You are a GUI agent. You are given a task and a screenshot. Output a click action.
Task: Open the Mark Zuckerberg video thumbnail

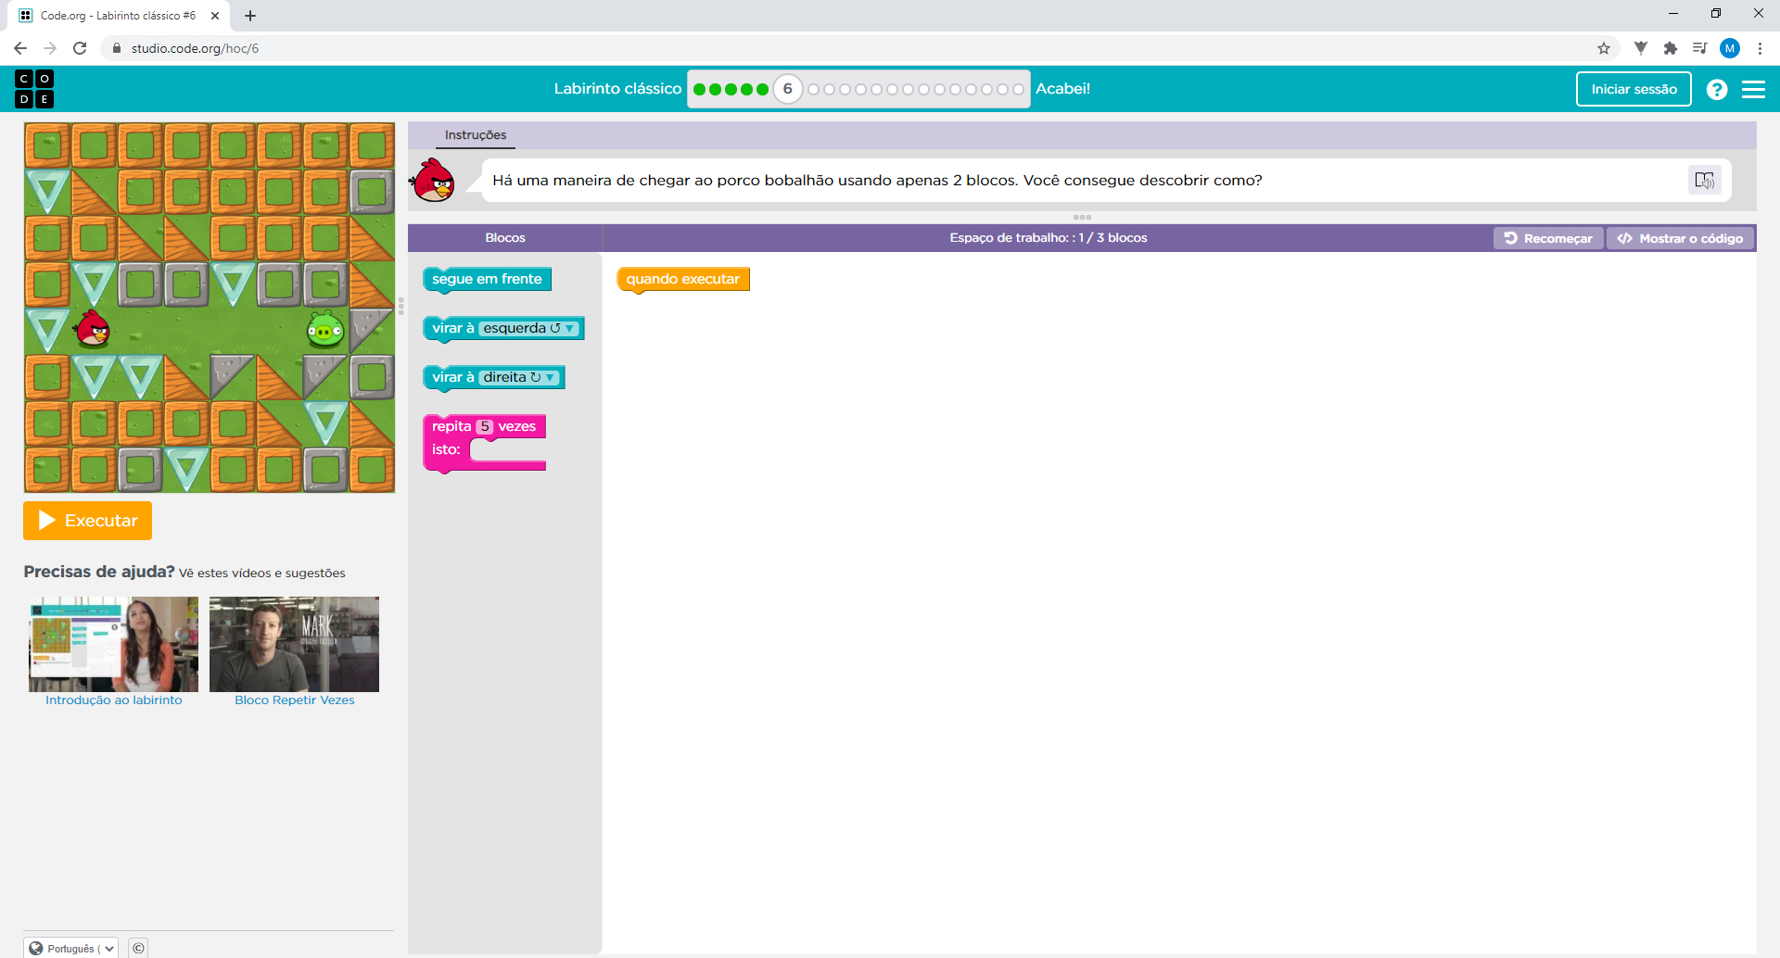[x=295, y=644]
